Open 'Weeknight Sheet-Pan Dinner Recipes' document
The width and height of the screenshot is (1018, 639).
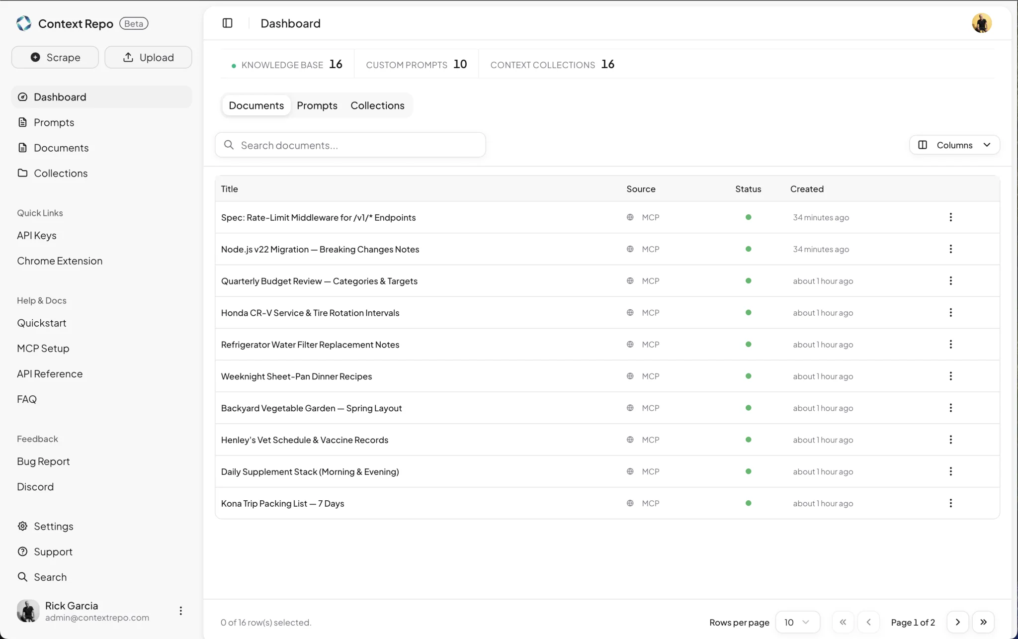296,376
